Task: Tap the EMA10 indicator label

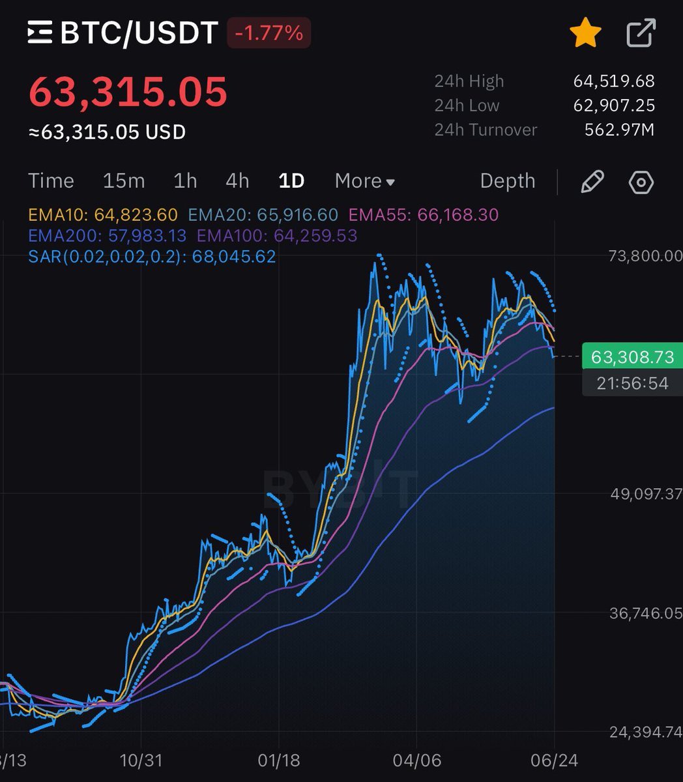Action: pos(103,215)
